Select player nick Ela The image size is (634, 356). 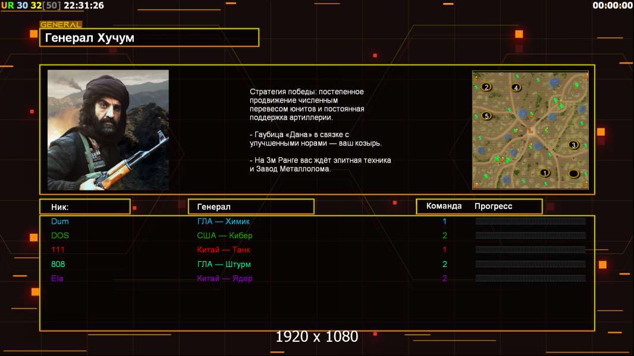click(57, 278)
